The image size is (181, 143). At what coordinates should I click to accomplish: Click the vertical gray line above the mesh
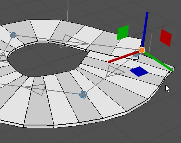coord(68,11)
